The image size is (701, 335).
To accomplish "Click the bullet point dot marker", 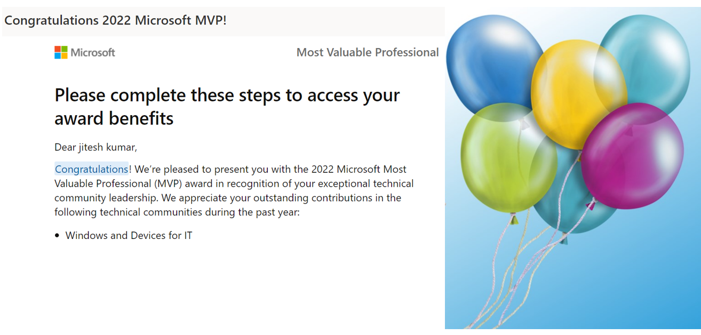I will (57, 235).
